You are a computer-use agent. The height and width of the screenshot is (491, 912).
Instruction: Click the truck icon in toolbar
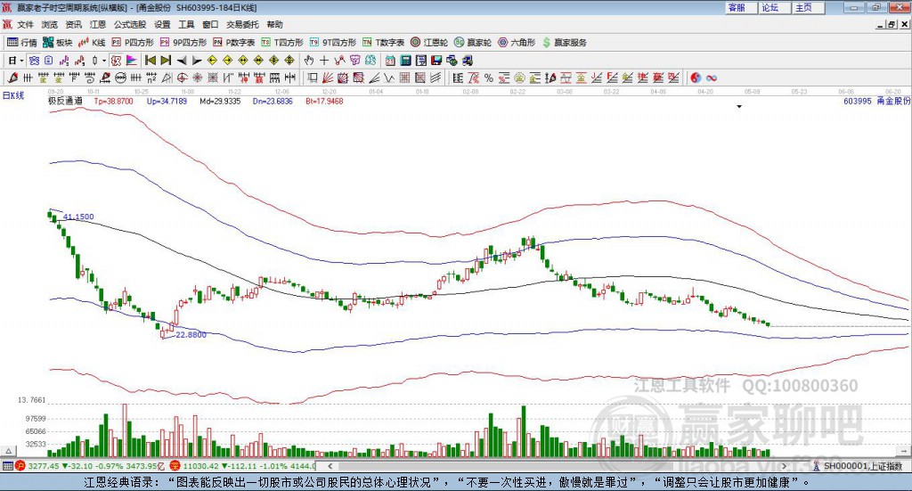(x=468, y=61)
